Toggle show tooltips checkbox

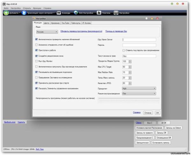[36, 72]
